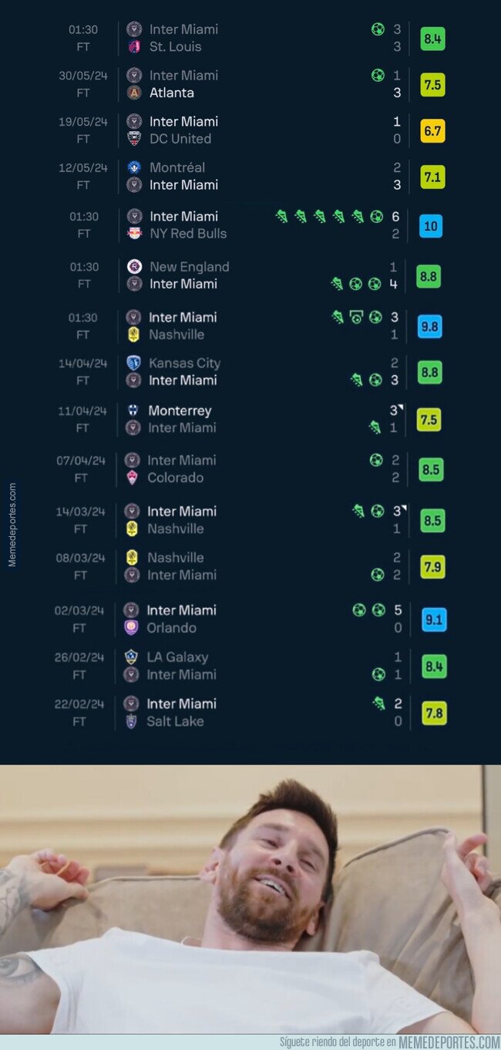501x1050 pixels.
Task: Click the 9.1 rating badge
Action: 434,620
